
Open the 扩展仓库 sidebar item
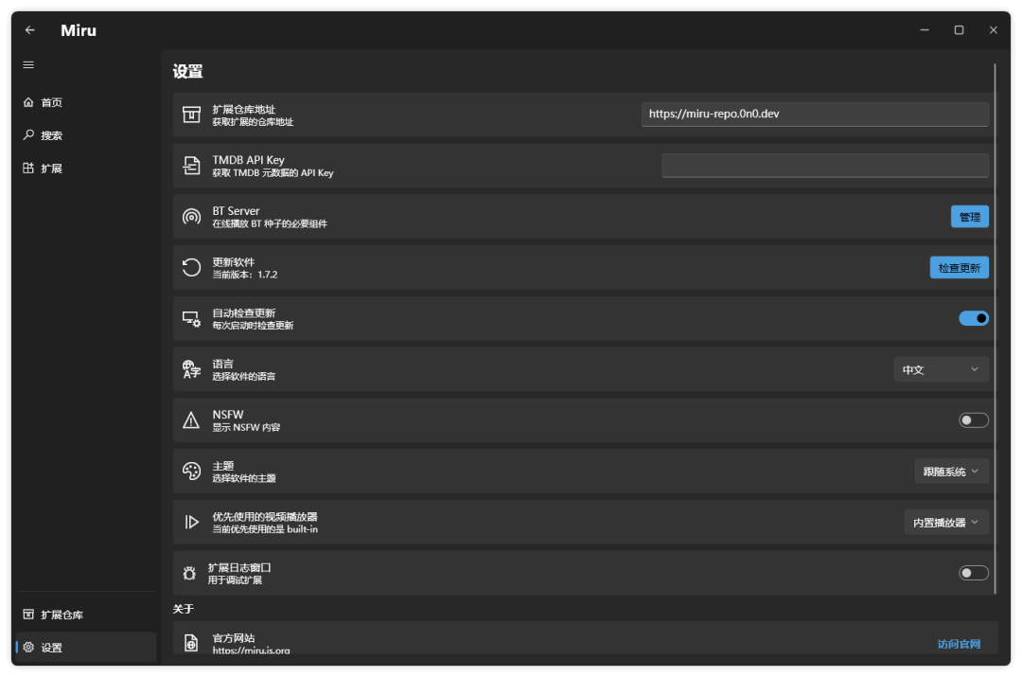click(62, 615)
